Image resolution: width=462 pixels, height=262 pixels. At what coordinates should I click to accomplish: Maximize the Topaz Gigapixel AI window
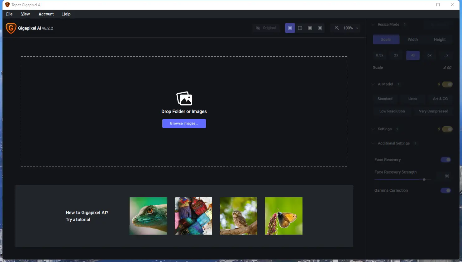[x=438, y=5]
